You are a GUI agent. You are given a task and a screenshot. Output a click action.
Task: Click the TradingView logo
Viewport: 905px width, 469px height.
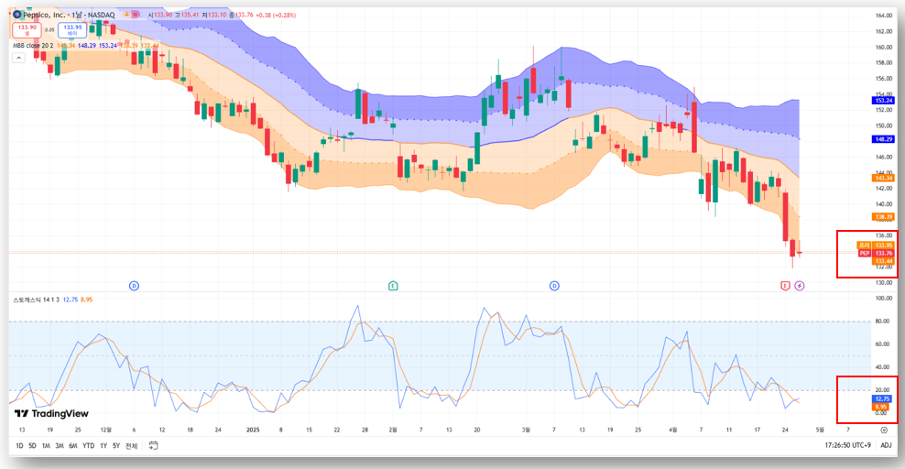pyautogui.click(x=51, y=414)
